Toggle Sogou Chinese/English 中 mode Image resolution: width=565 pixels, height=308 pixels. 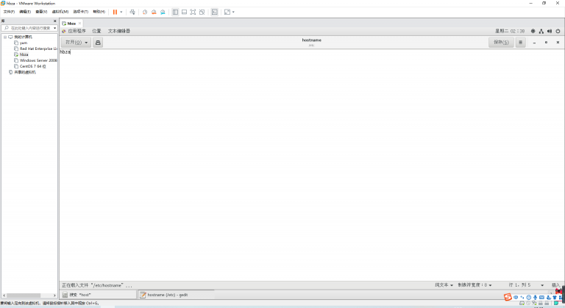tap(516, 297)
